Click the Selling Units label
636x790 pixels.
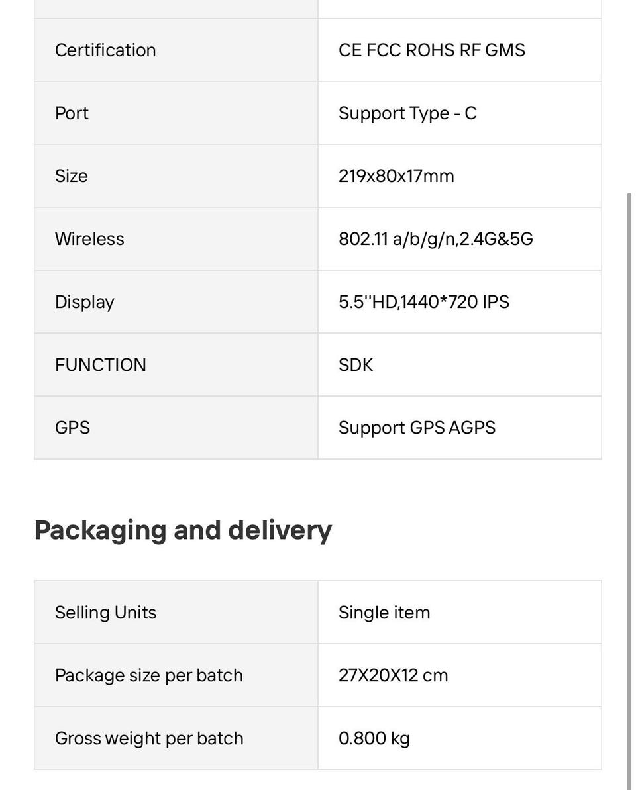pos(106,613)
